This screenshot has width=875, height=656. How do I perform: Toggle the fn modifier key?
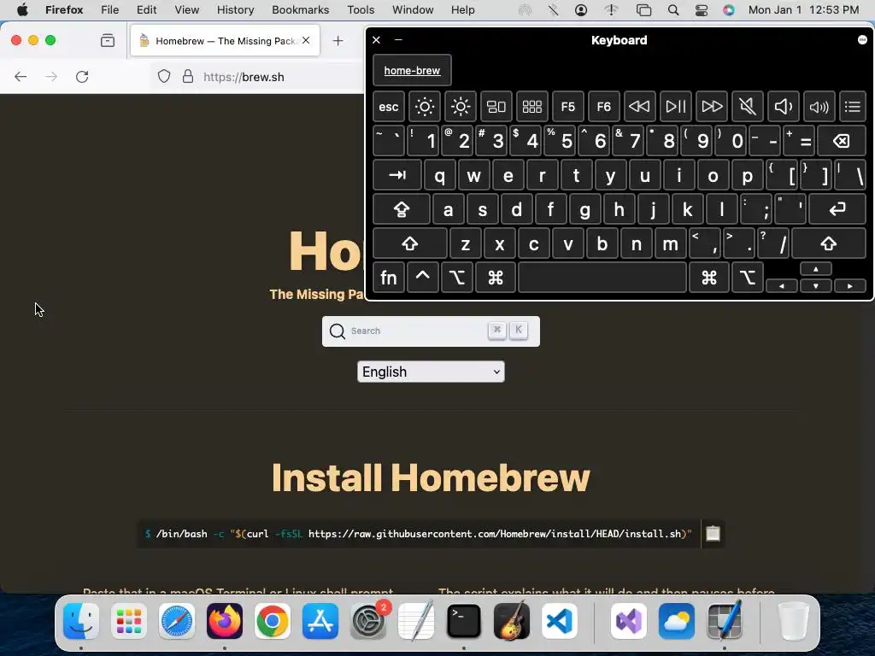[x=389, y=278]
